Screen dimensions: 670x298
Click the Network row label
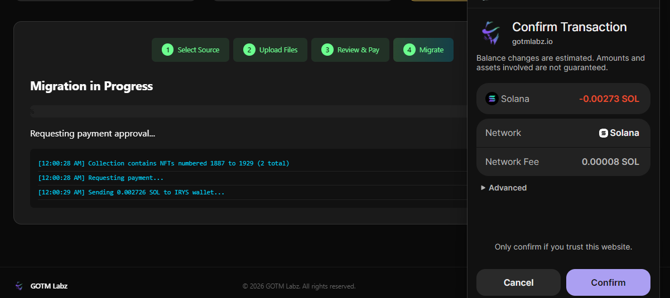point(503,133)
